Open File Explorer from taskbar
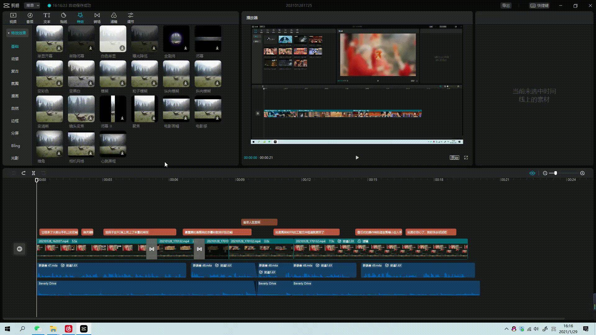 (53, 329)
